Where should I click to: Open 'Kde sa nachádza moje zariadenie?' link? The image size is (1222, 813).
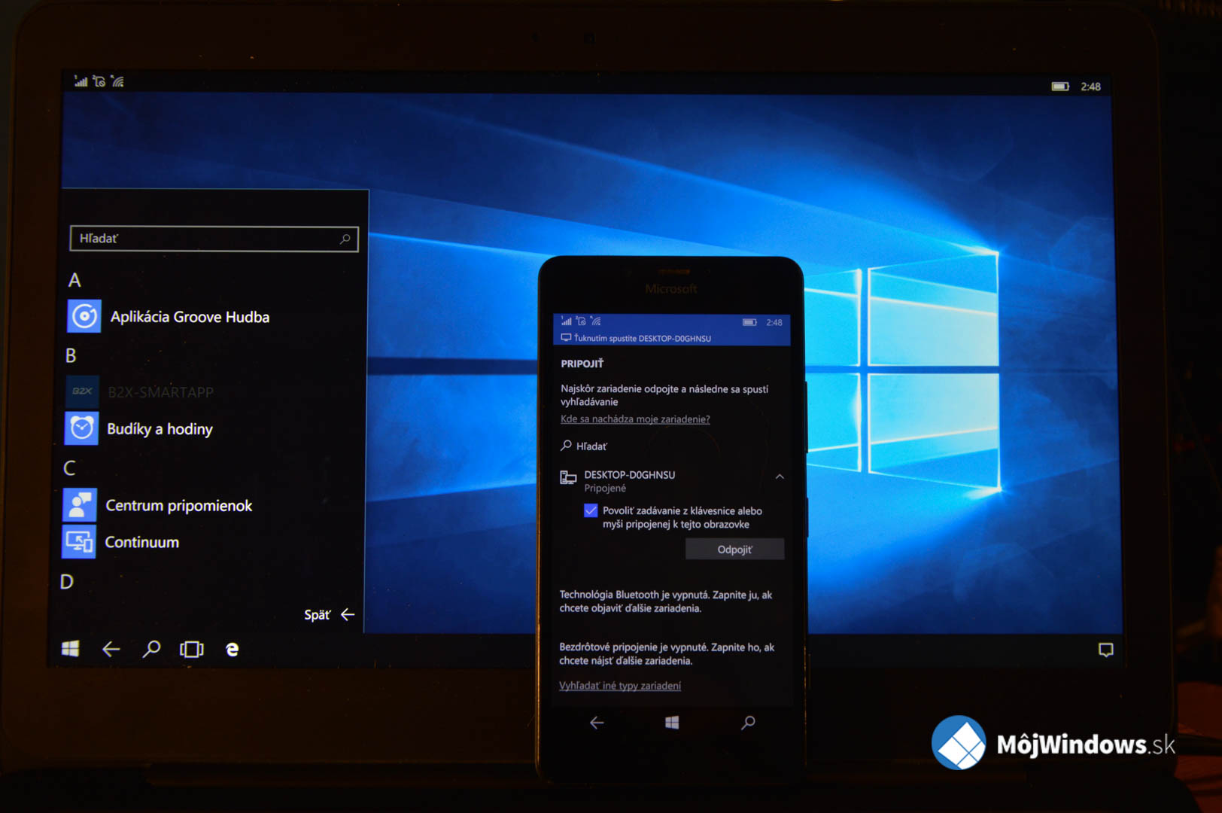tap(635, 419)
